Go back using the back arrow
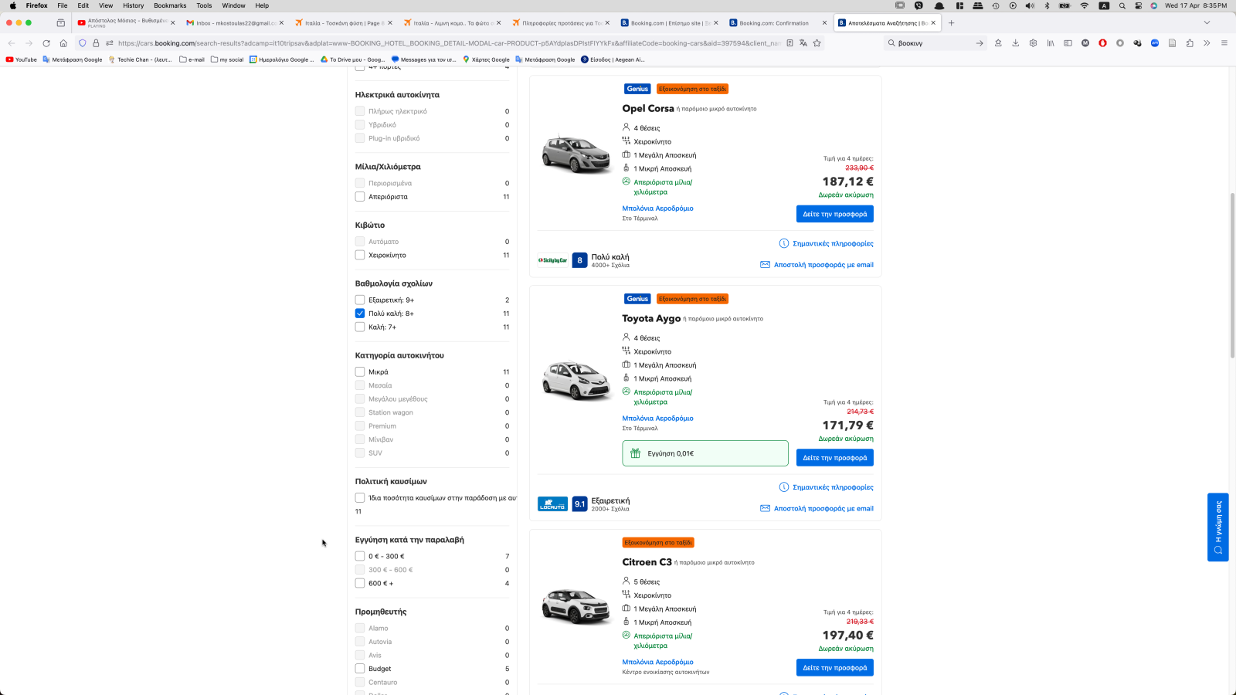Screen dimensions: 1236x695 coord(12,43)
